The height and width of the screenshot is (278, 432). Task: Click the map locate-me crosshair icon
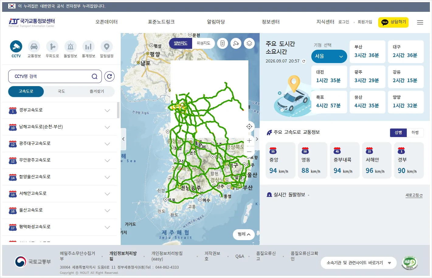(249, 127)
